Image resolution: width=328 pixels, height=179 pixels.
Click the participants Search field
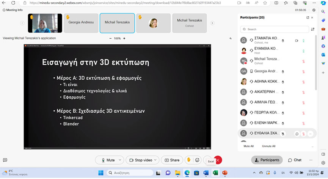(275, 29)
